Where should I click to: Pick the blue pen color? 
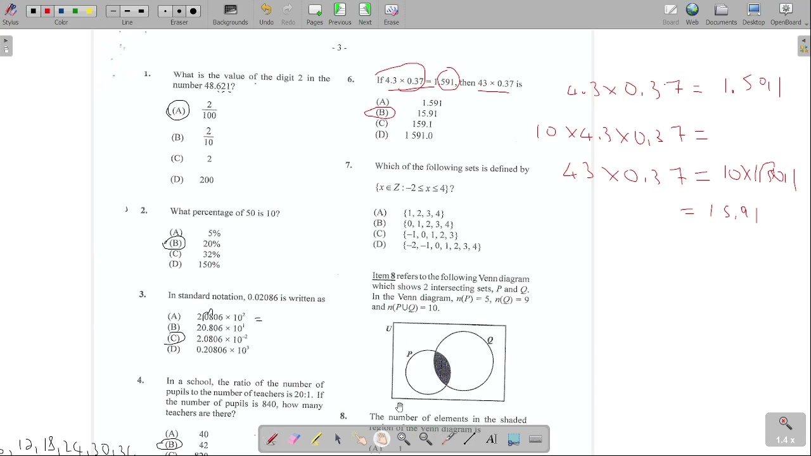(x=61, y=11)
